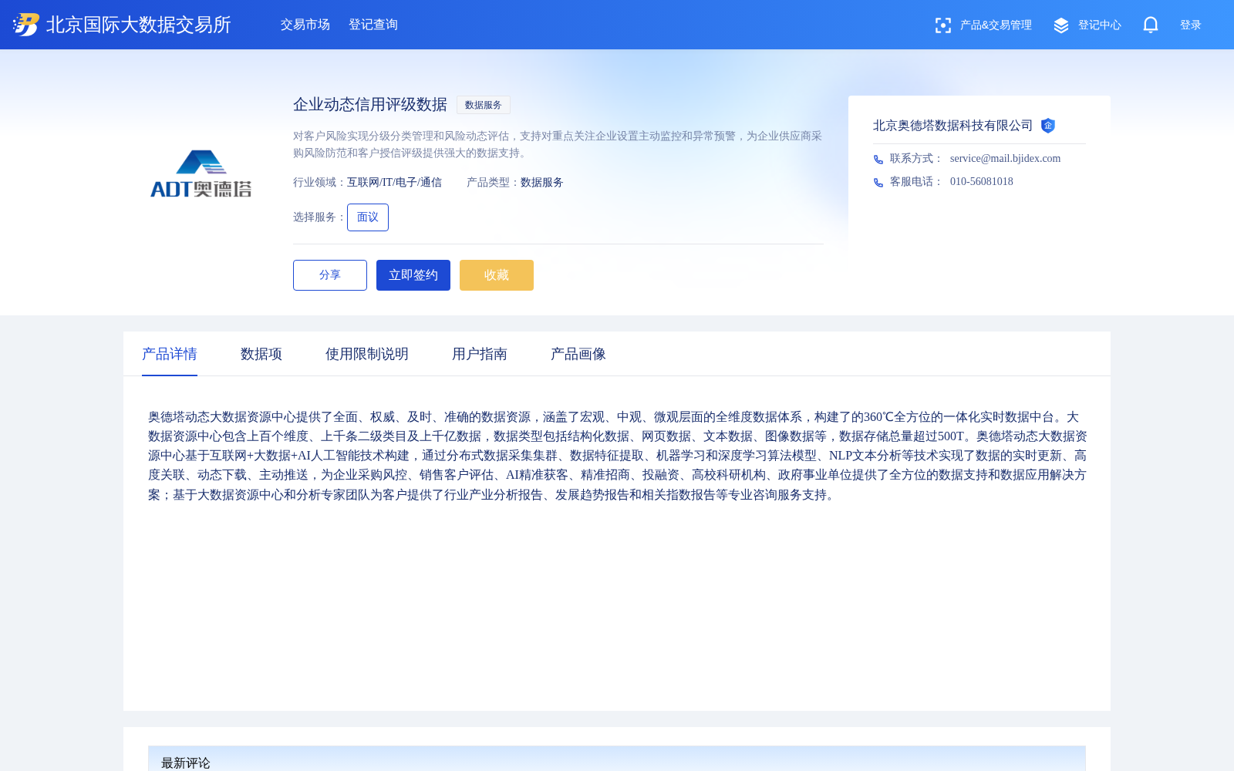This screenshot has width=1234, height=771.
Task: Switch to the 使用限制说明 tab
Action: point(367,354)
